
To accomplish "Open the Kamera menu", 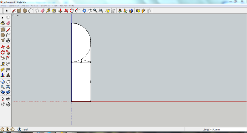I will pyautogui.click(x=35, y=6).
